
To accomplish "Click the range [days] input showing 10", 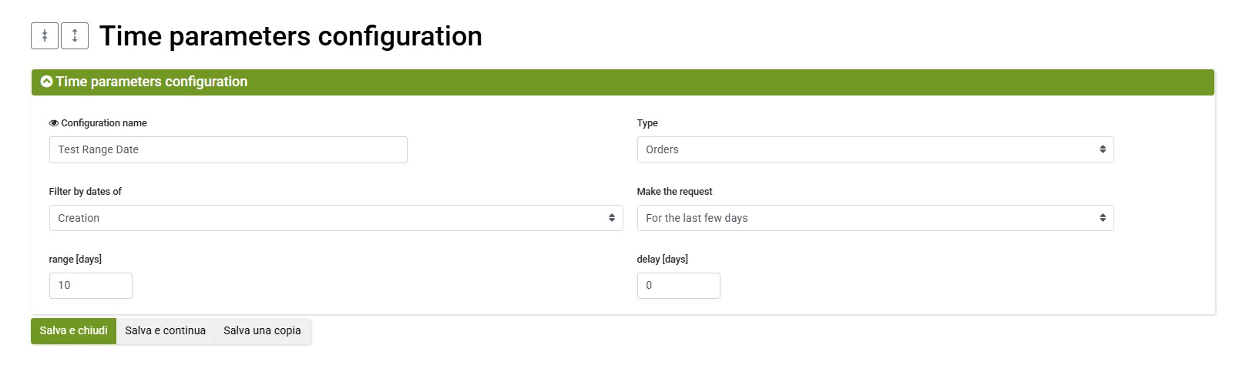I will (x=91, y=286).
